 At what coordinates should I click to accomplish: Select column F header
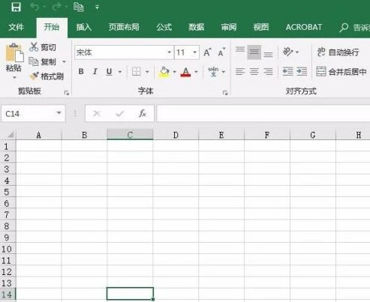click(x=267, y=135)
